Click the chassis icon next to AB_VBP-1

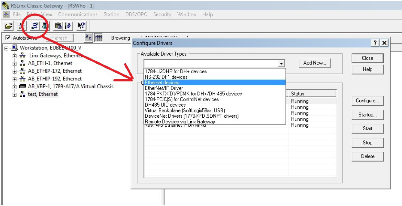click(x=23, y=86)
